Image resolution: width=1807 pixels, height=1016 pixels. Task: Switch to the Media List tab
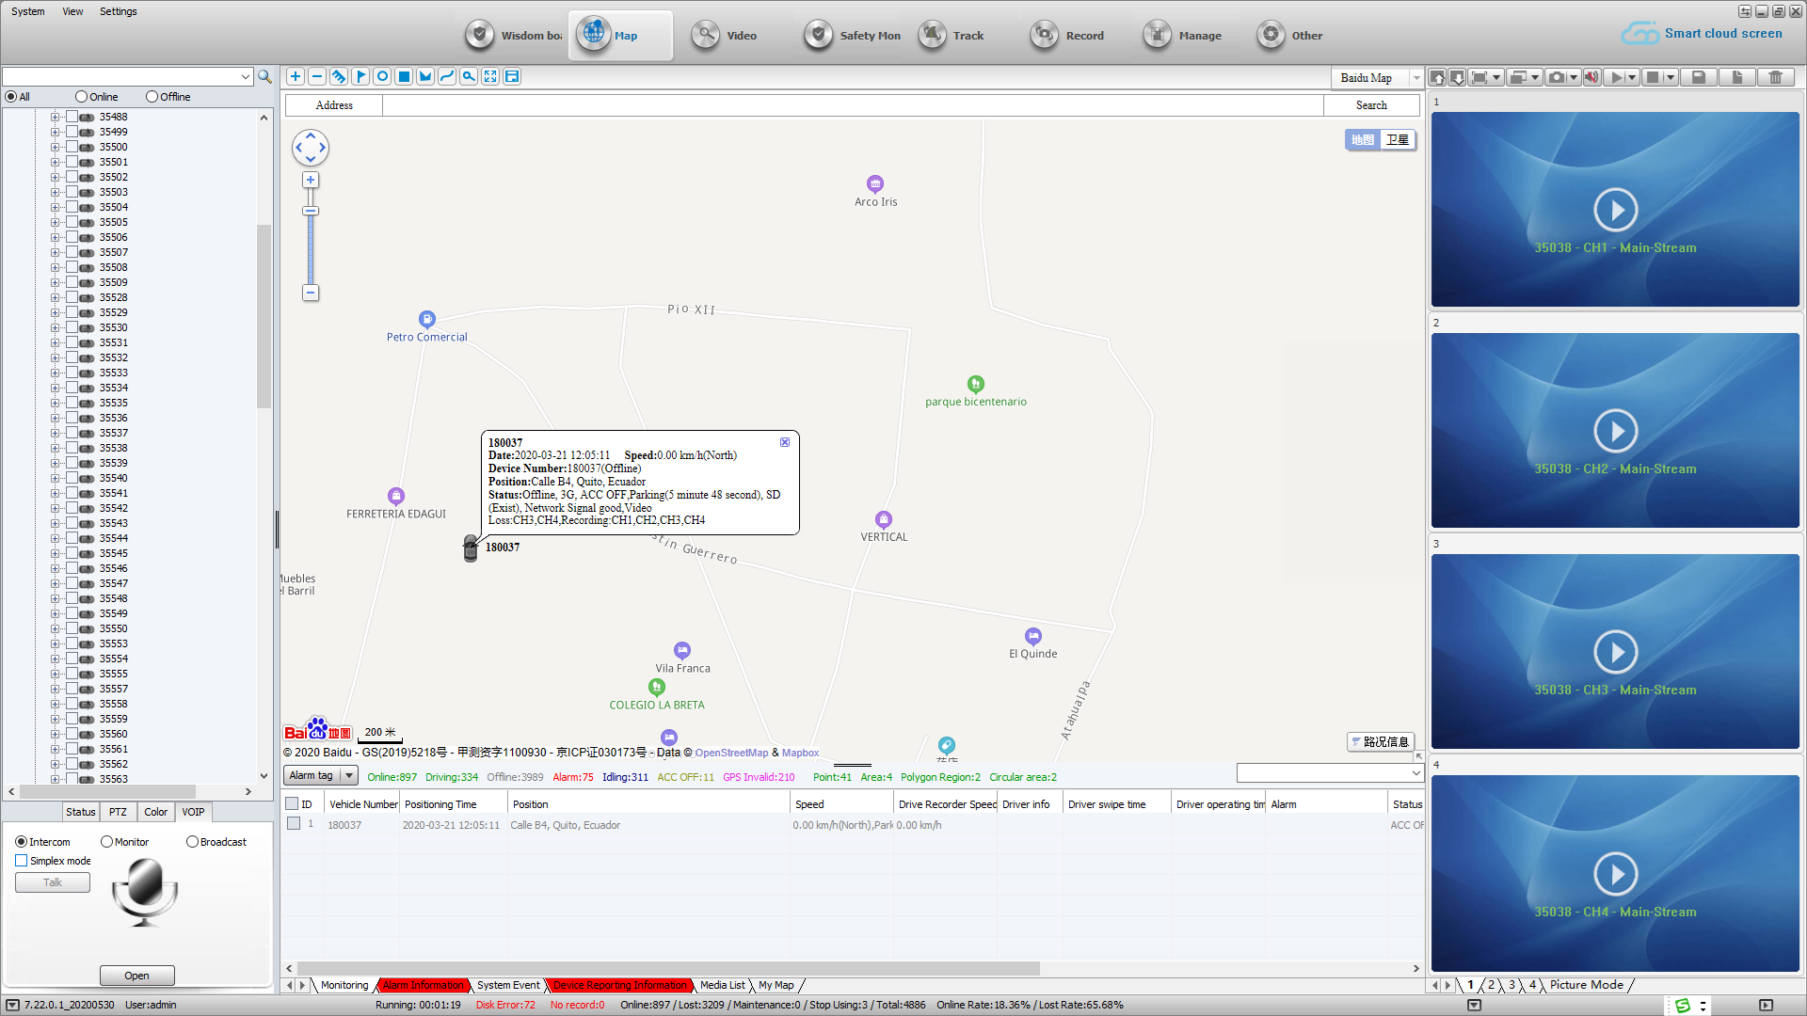pos(722,985)
